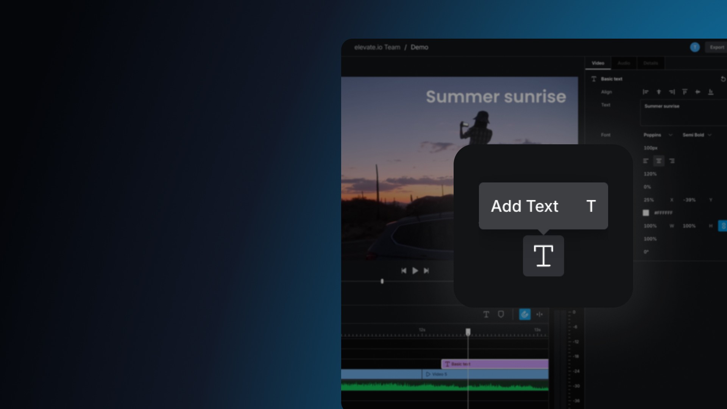Toggle the aspect ratio lock link button
Viewport: 727px width, 409px height.
tap(723, 226)
